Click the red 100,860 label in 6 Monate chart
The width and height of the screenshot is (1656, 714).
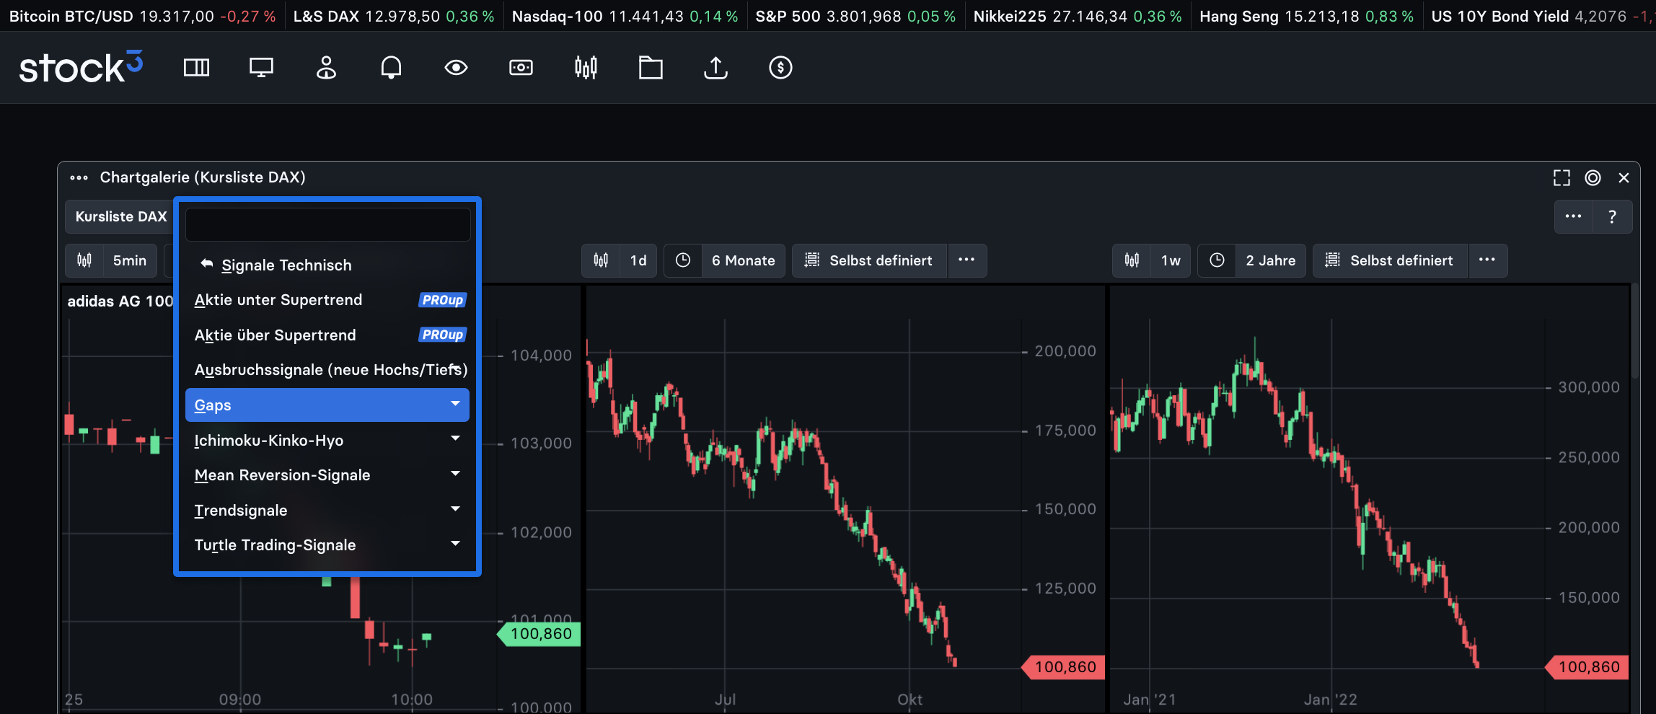pos(1065,667)
